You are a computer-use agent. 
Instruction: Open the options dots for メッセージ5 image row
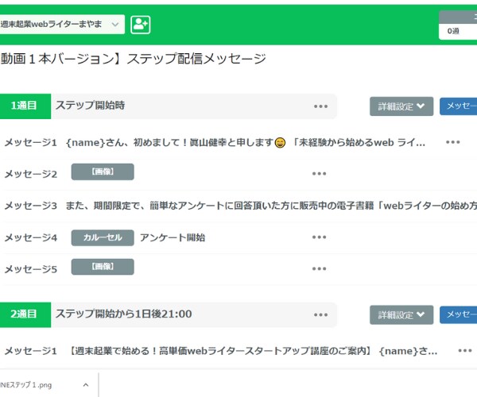pos(319,268)
